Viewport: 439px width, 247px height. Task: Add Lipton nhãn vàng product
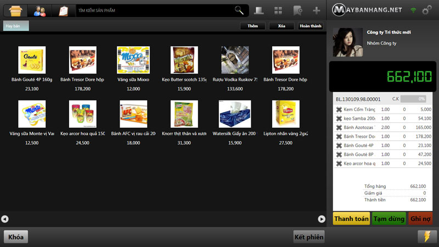click(x=285, y=114)
